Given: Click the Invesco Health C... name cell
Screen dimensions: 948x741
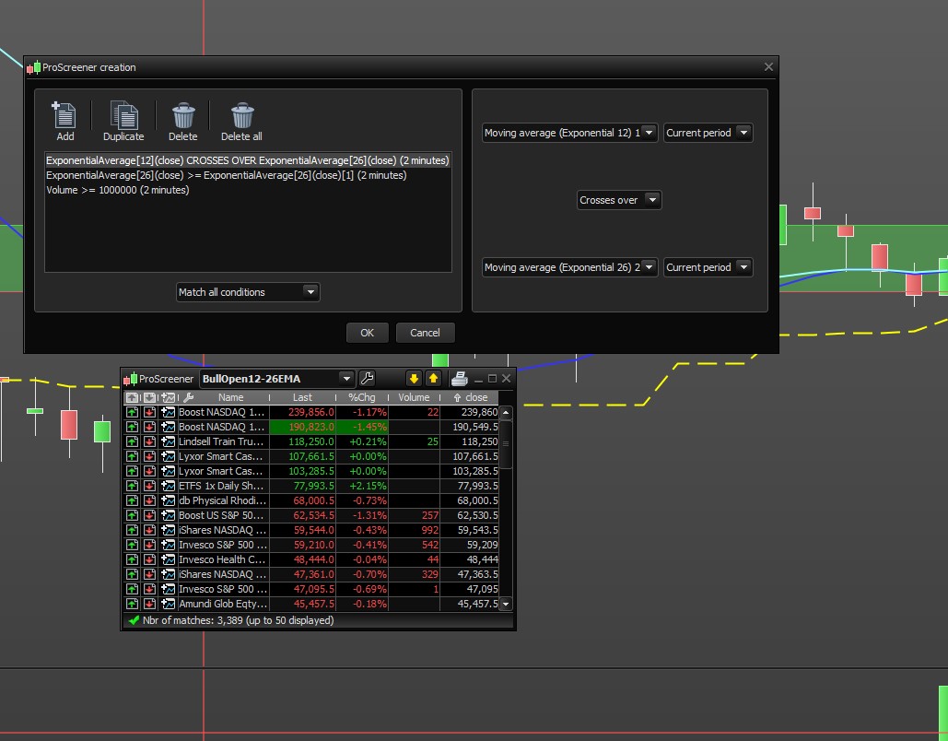Looking at the screenshot, I should point(222,559).
